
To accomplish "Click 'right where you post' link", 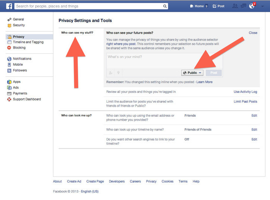I will click(x=121, y=44).
